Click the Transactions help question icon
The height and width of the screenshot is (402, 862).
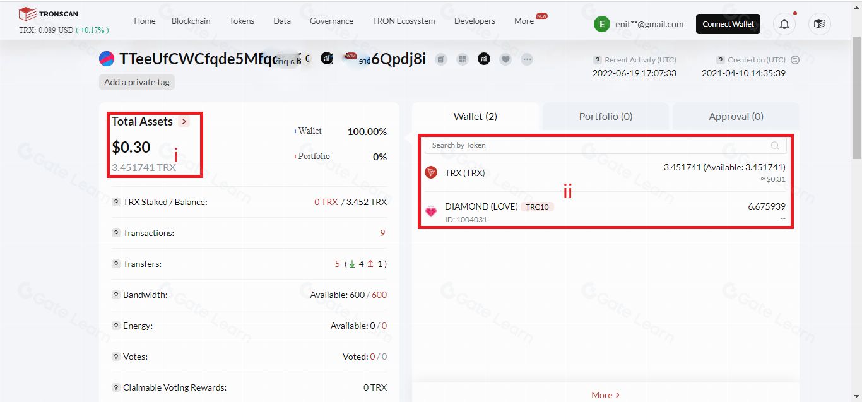point(116,233)
